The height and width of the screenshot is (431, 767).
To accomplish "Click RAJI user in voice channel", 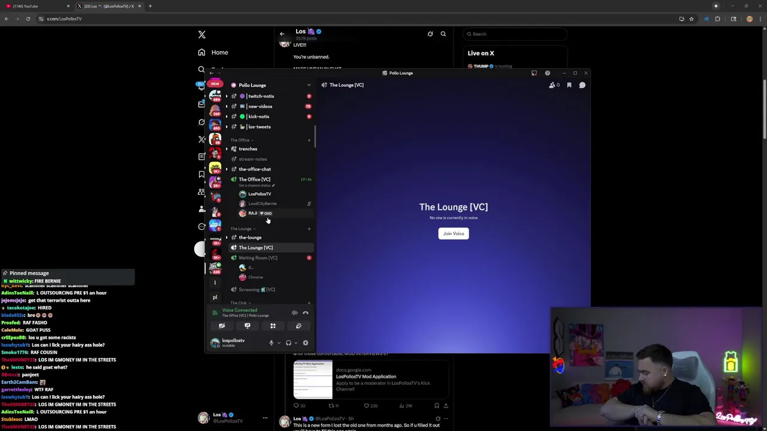I will point(274,213).
